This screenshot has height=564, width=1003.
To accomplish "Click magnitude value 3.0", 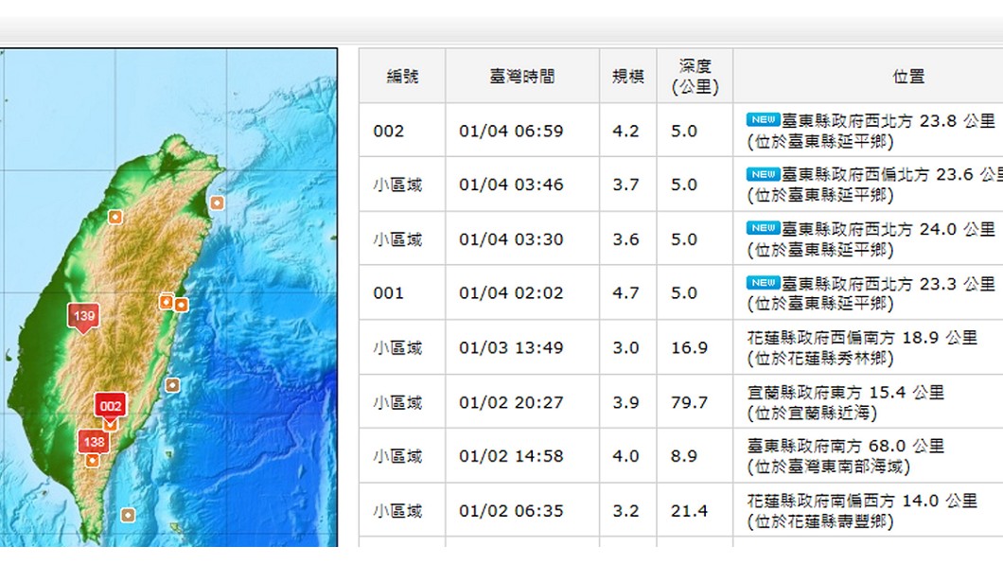I will coord(625,348).
